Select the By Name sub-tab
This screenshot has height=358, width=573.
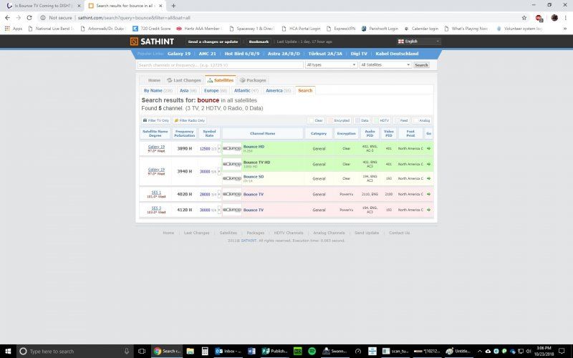point(158,90)
